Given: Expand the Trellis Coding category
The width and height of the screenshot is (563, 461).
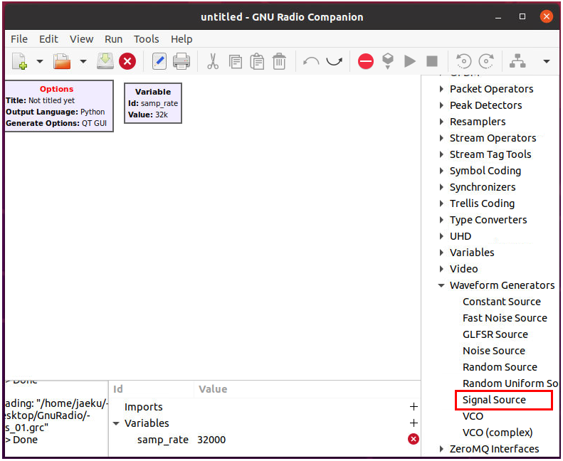Looking at the screenshot, I should [441, 203].
